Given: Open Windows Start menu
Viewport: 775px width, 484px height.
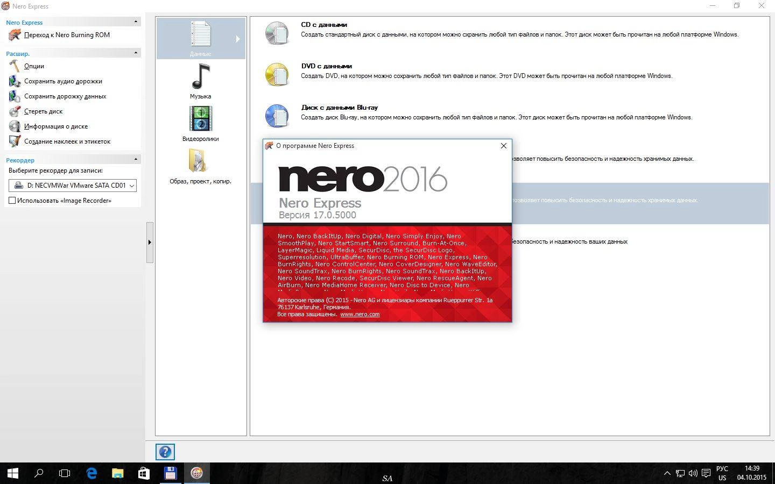Looking at the screenshot, I should [13, 473].
